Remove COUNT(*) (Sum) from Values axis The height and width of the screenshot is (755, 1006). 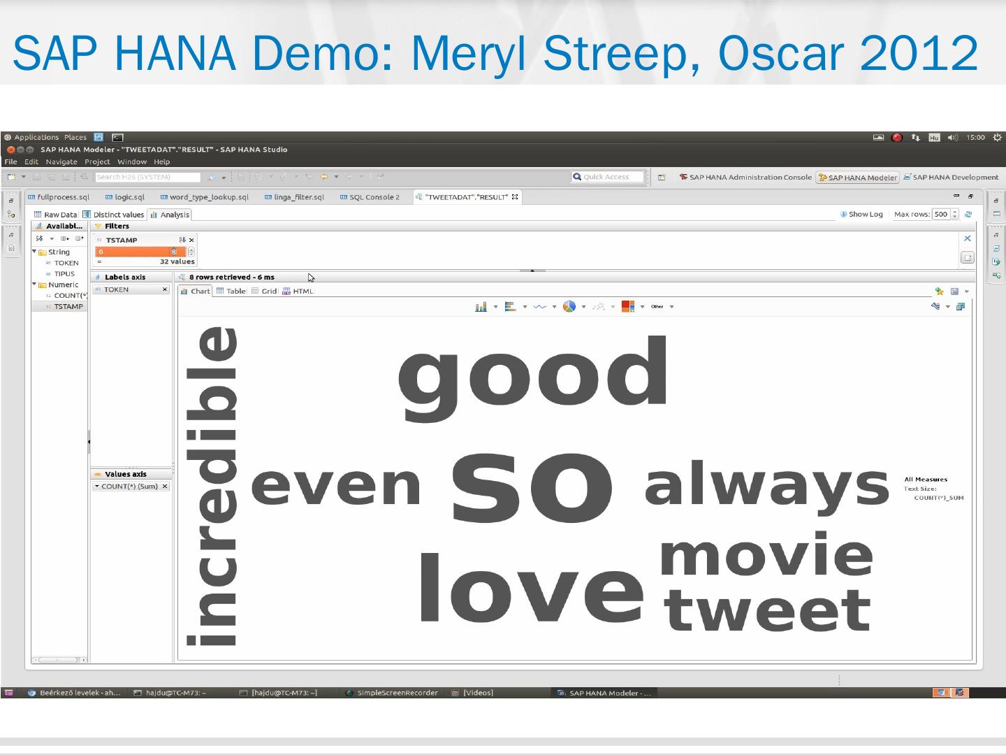point(165,487)
